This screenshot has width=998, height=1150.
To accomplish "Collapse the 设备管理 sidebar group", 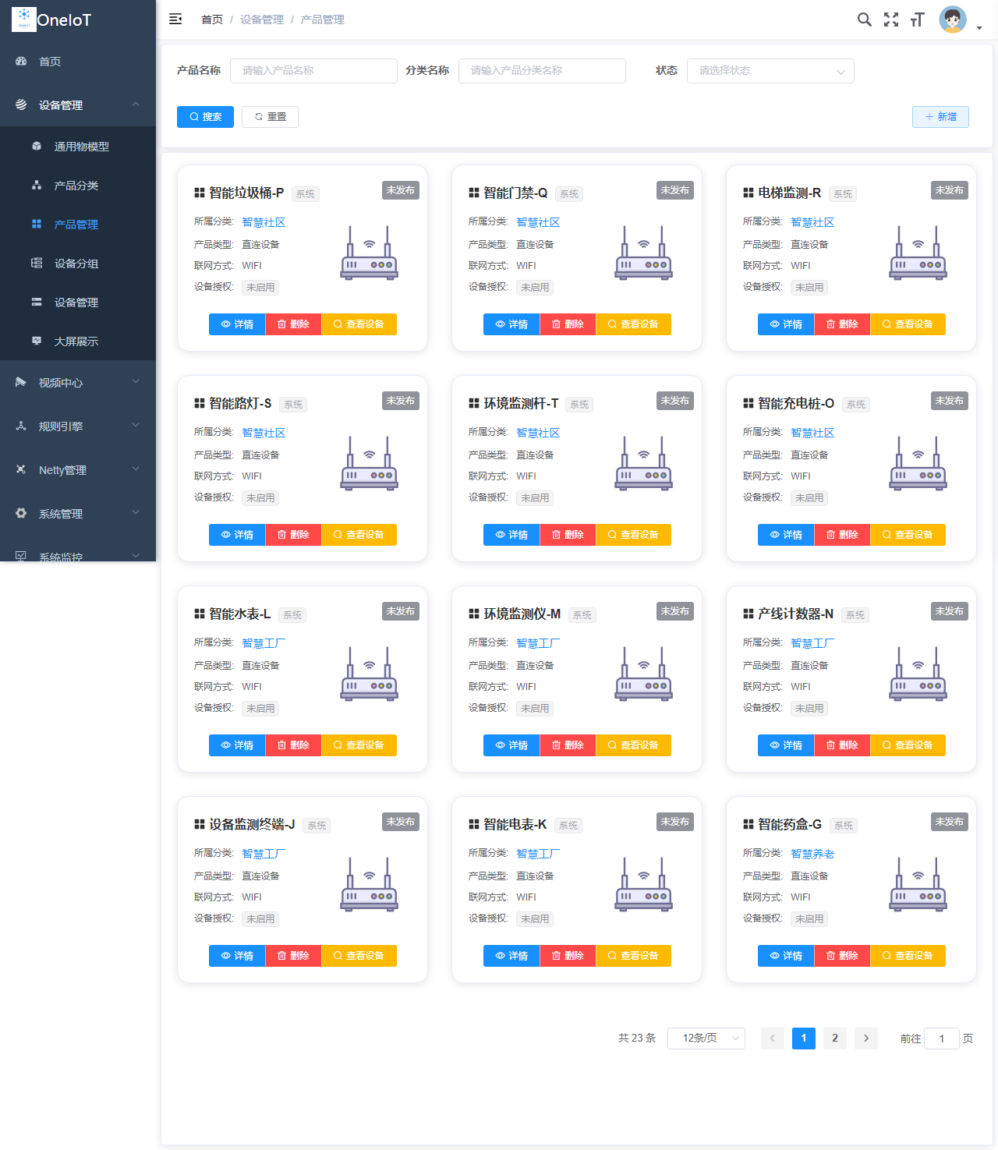I will click(x=78, y=104).
